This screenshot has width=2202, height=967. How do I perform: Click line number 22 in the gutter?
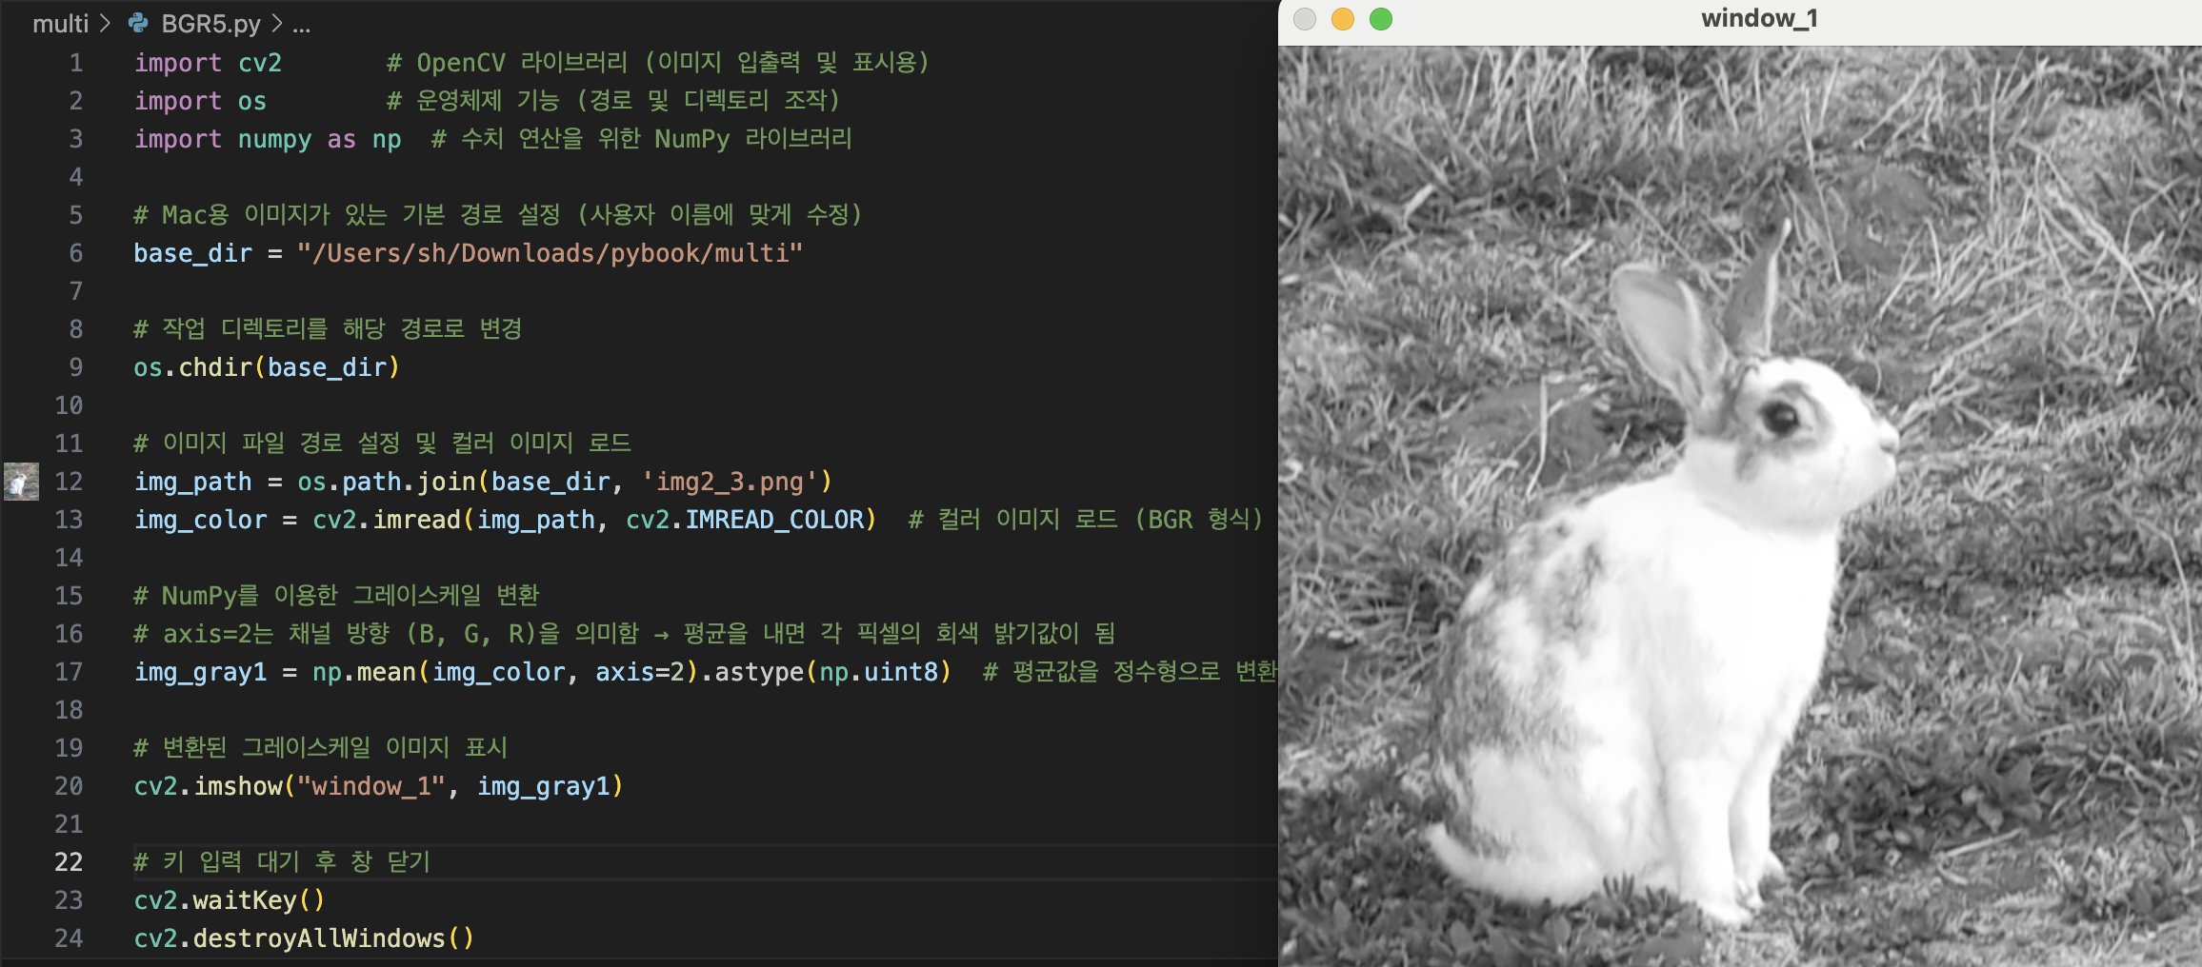pyautogui.click(x=69, y=862)
